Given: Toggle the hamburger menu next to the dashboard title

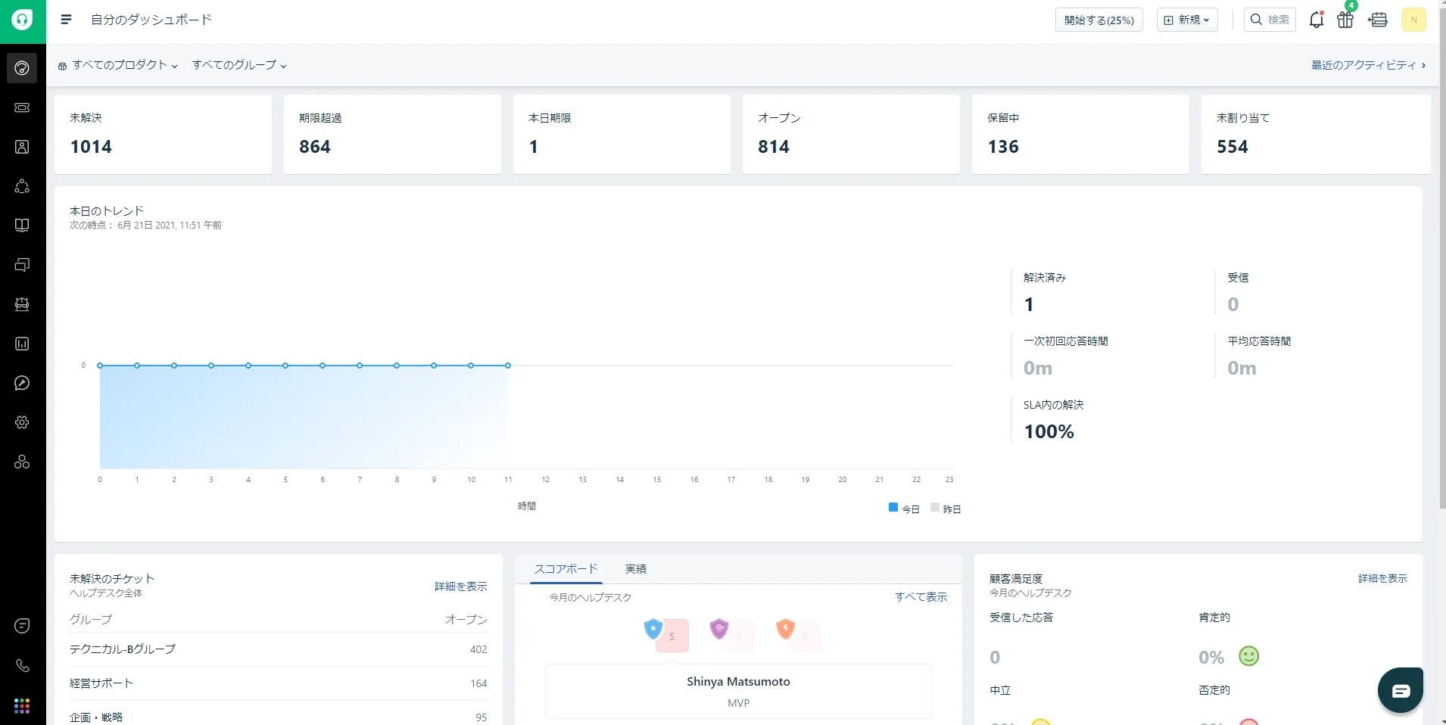Looking at the screenshot, I should tap(66, 20).
